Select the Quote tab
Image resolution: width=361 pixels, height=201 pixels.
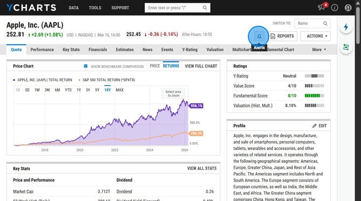tap(16, 50)
